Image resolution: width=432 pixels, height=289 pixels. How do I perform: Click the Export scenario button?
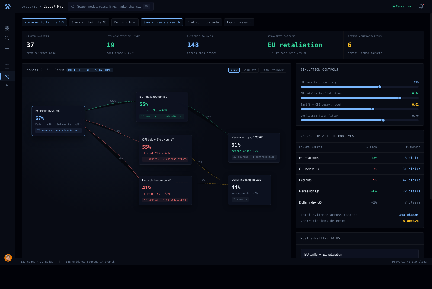[x=239, y=23]
